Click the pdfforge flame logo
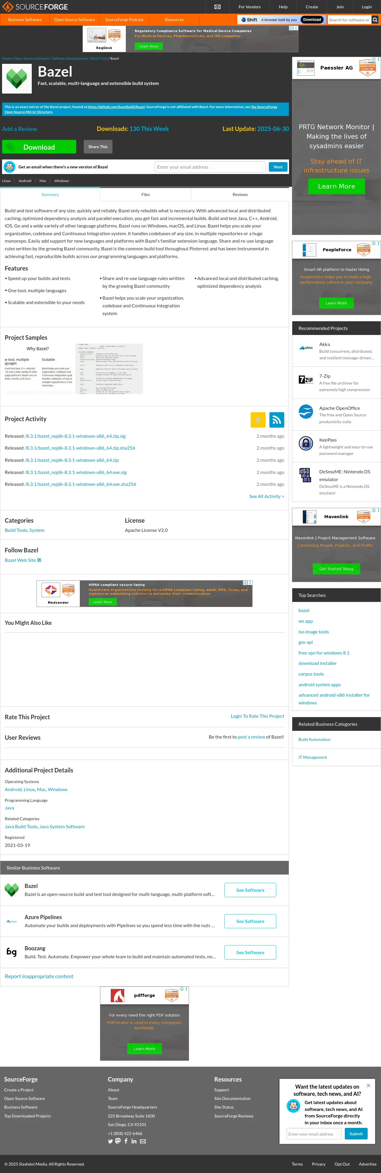This screenshot has height=1173, width=381. tap(118, 996)
